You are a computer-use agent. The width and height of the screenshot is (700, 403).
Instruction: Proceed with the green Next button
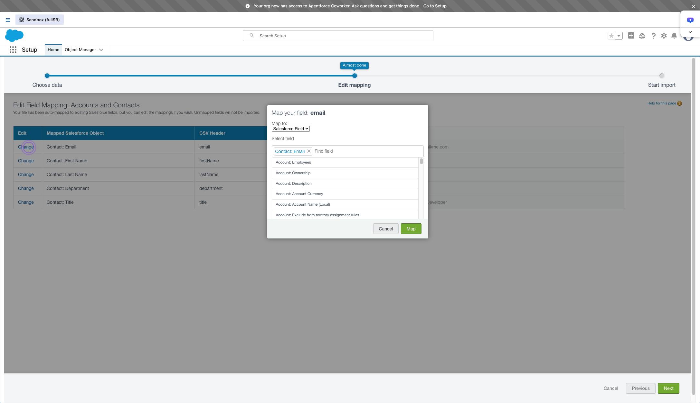(x=668, y=389)
